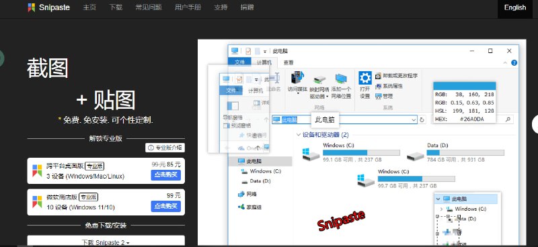Open the 专业版介绍 info button

(165, 148)
